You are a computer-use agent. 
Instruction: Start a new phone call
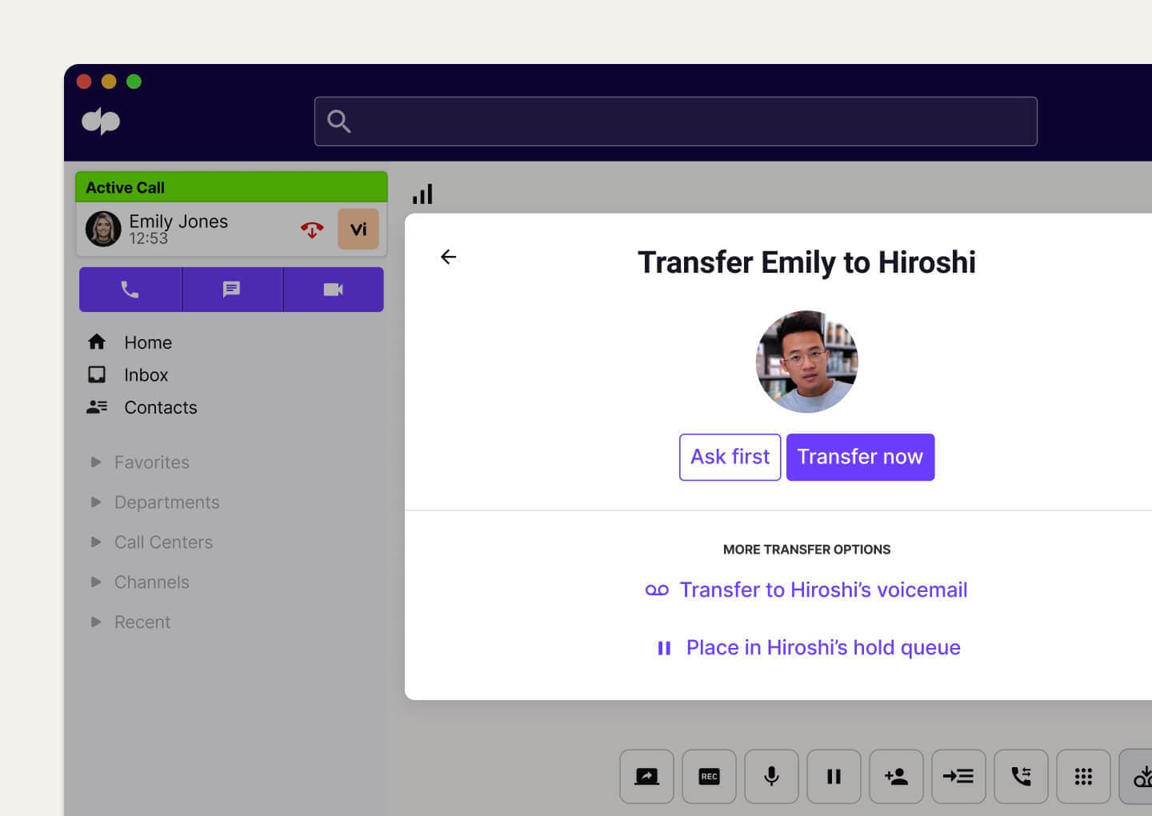coord(130,290)
